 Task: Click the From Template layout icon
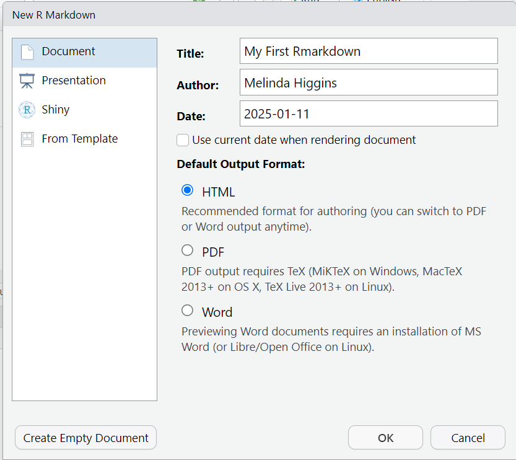27,139
